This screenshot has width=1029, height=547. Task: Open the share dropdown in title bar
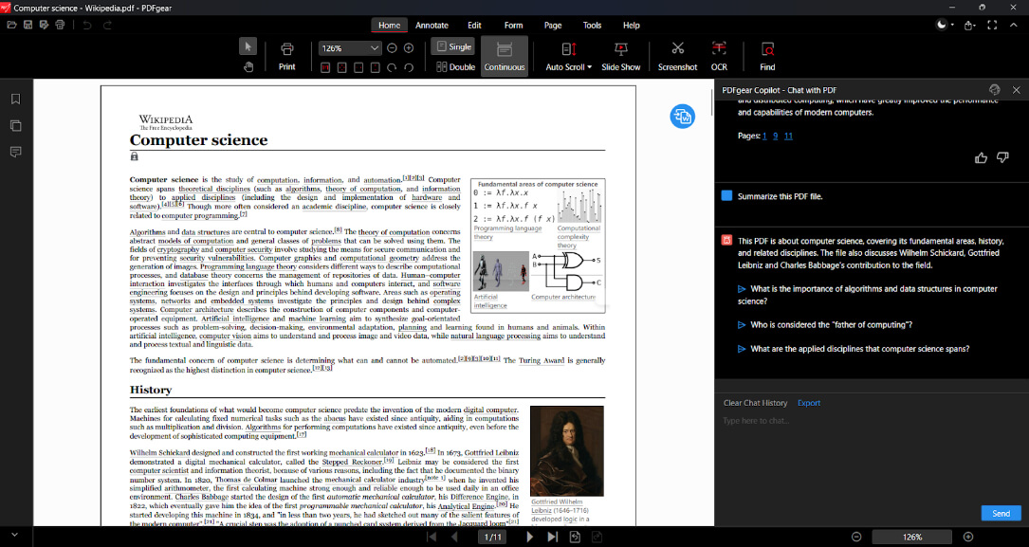[x=970, y=25]
